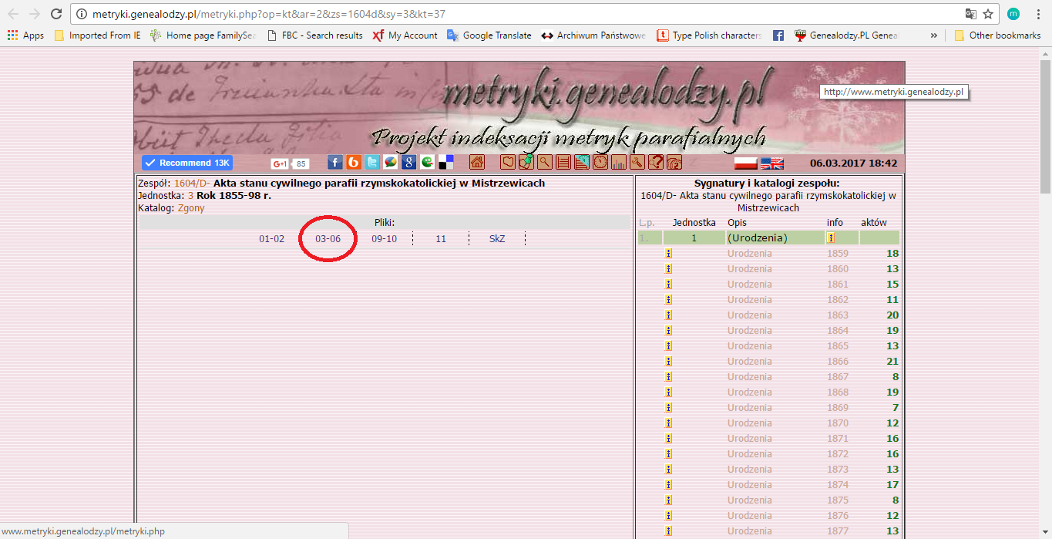Open Google Translate bookmark
This screenshot has width=1052, height=539.
(x=496, y=35)
